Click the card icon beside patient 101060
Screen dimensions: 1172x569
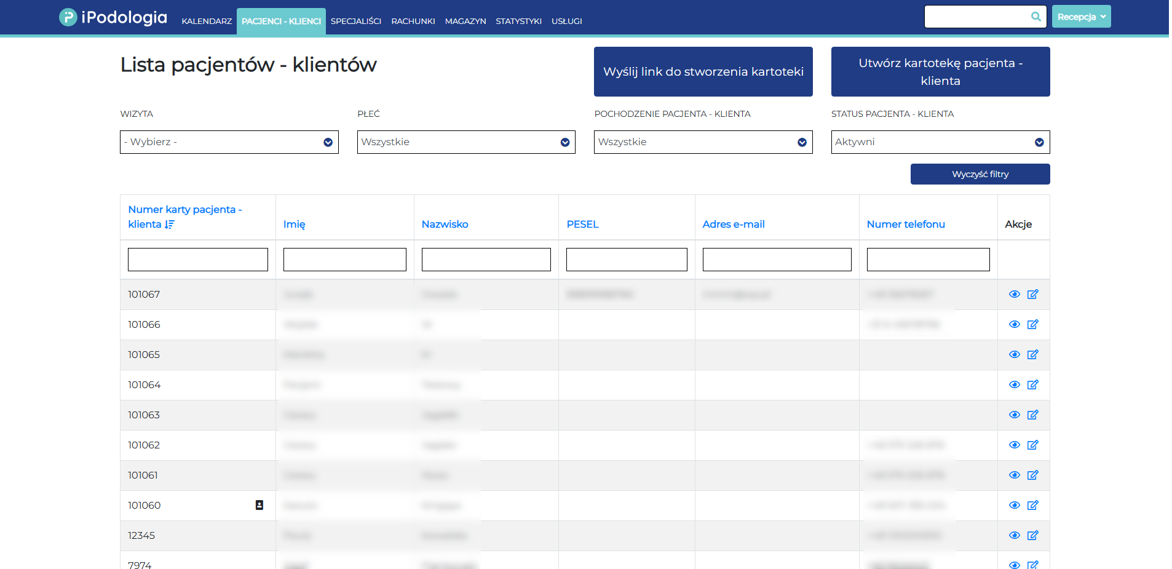click(x=259, y=505)
